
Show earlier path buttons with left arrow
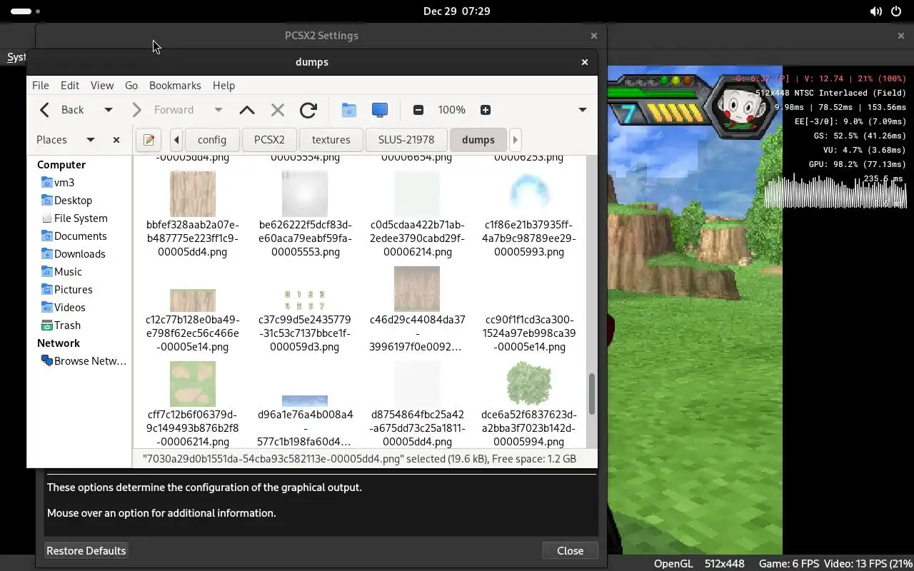(176, 140)
